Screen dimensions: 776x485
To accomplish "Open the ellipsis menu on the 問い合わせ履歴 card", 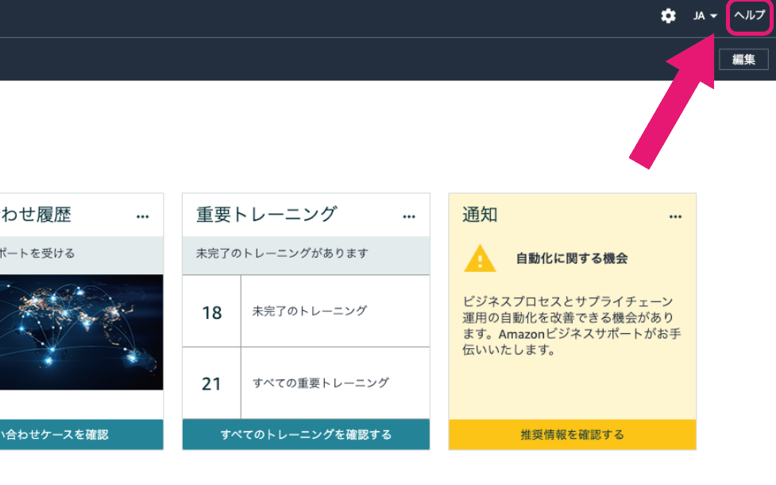I will point(142,215).
